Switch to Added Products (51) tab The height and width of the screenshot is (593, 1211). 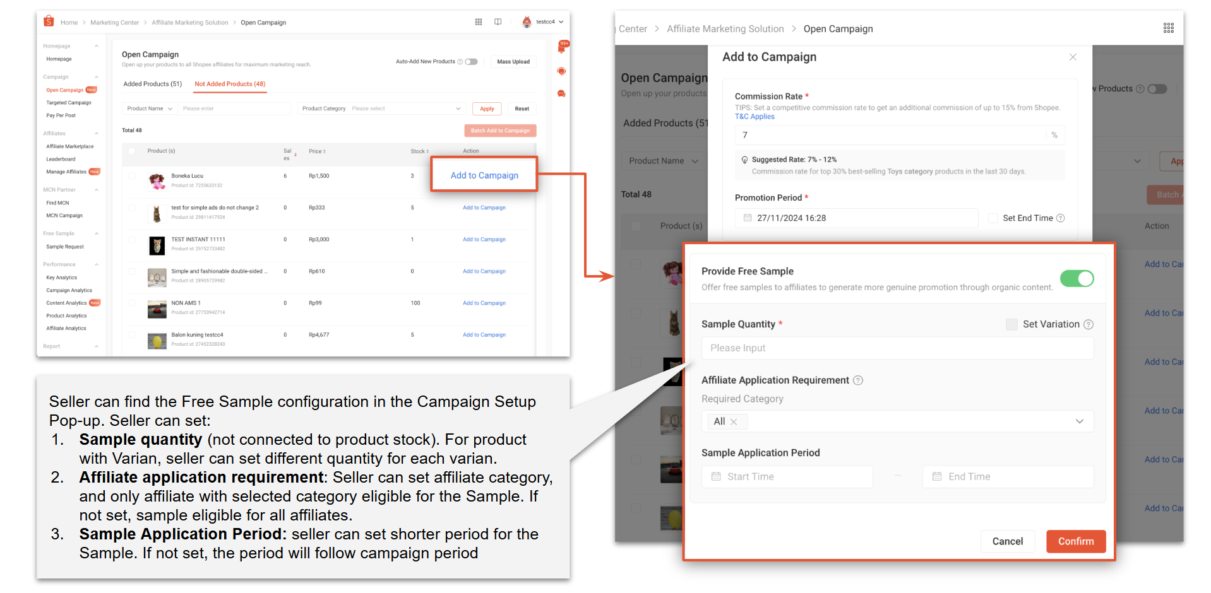153,84
